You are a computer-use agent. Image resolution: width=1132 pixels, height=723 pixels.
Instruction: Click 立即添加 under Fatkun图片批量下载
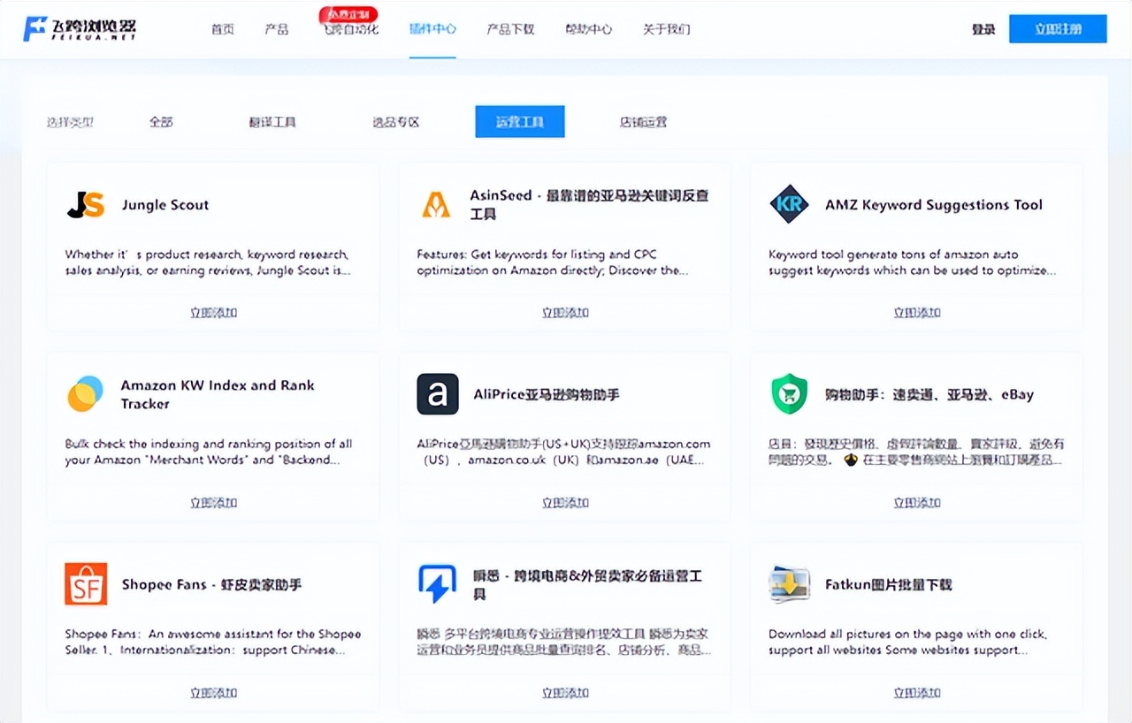coord(916,693)
